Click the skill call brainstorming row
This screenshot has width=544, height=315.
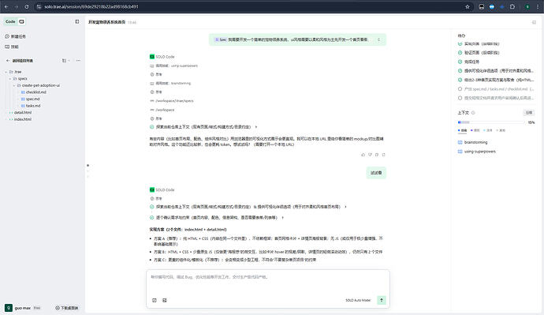point(170,84)
